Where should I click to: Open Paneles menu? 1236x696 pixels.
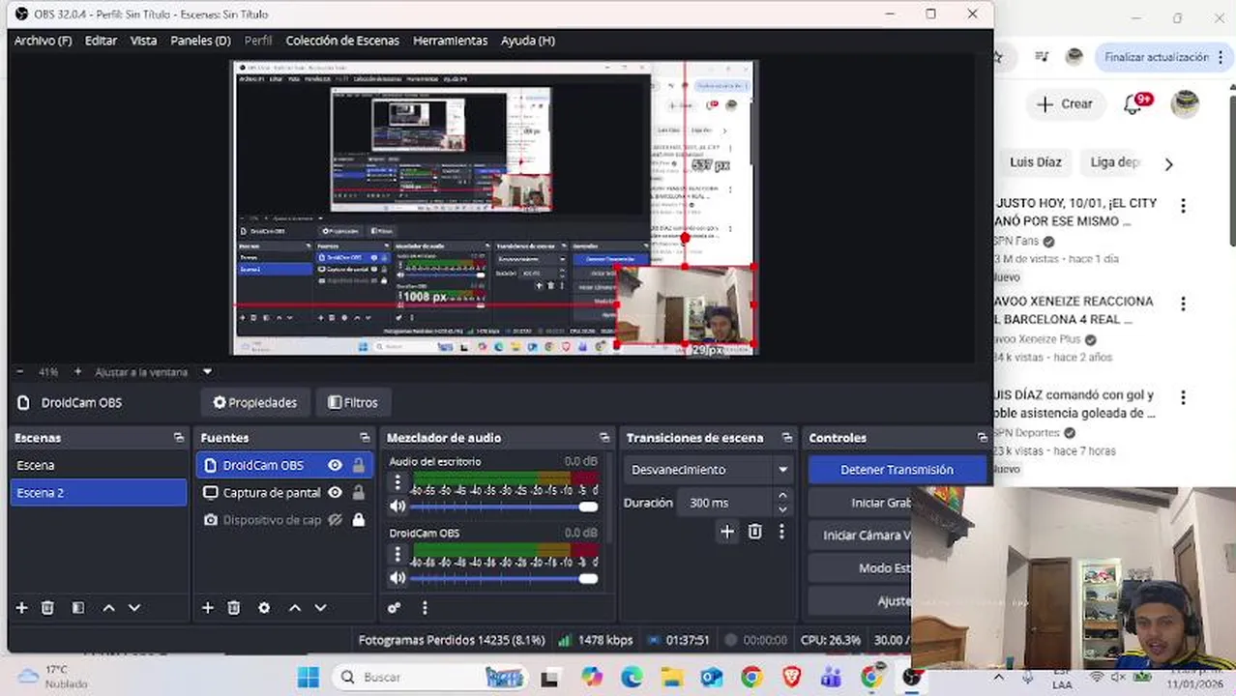(x=200, y=41)
